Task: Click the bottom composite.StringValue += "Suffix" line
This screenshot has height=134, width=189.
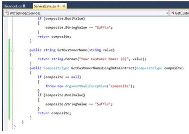Action: (x=79, y=104)
